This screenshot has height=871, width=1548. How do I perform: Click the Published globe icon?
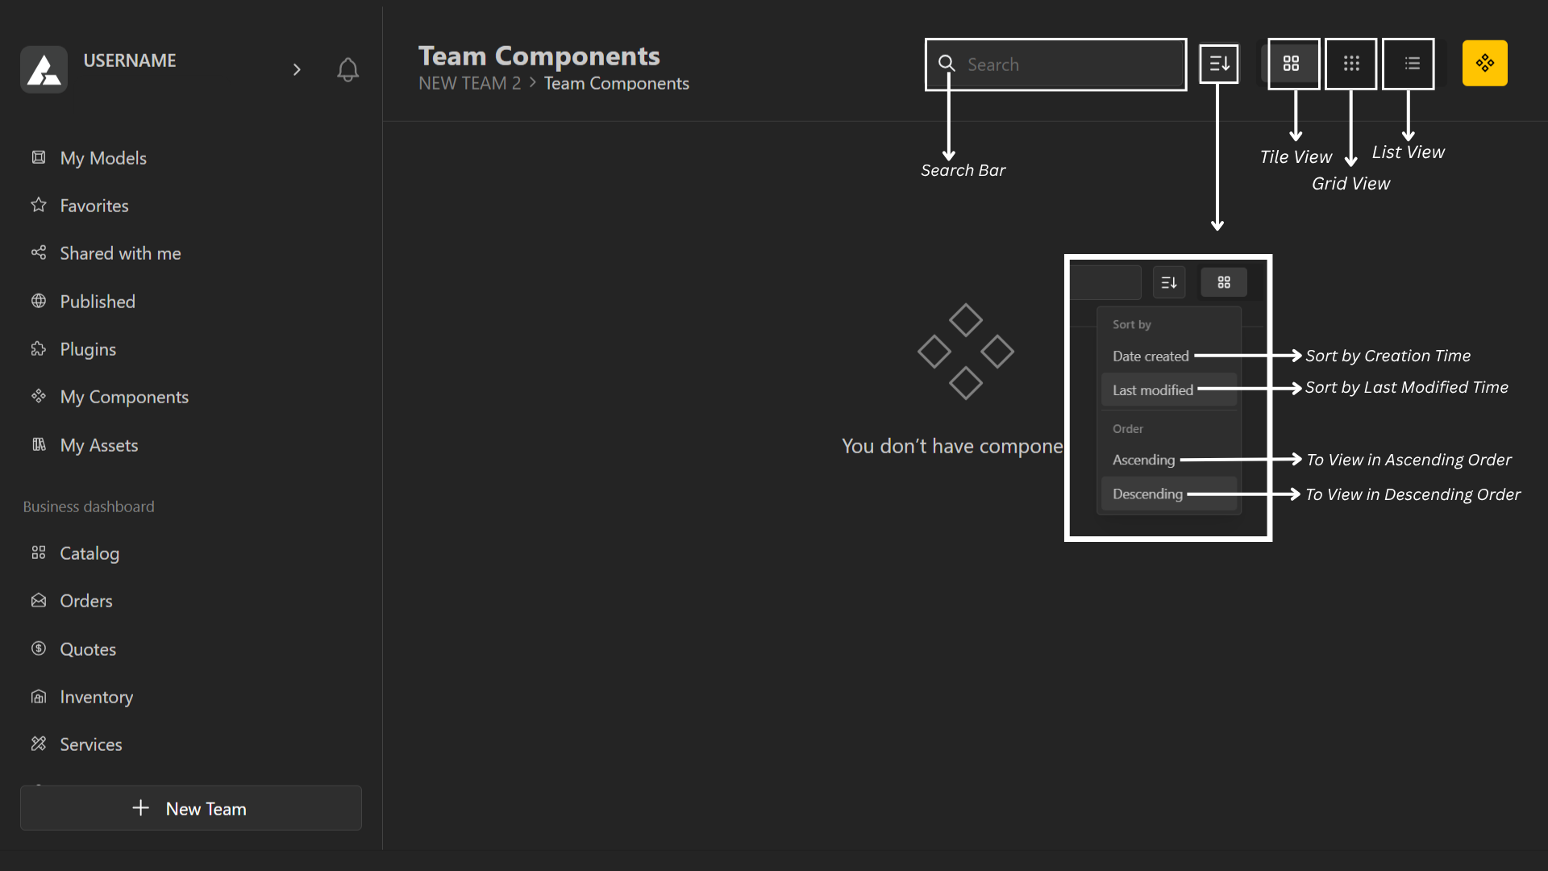[39, 301]
